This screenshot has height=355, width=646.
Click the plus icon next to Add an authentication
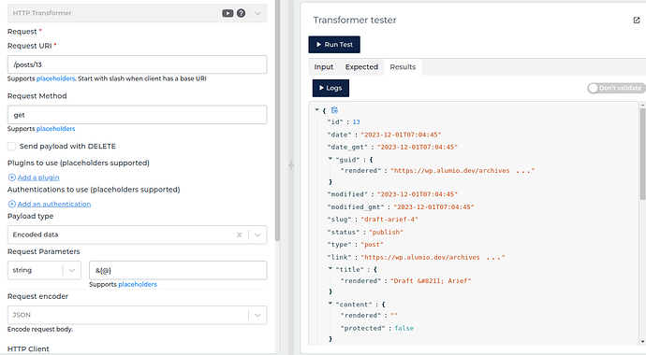(x=12, y=205)
